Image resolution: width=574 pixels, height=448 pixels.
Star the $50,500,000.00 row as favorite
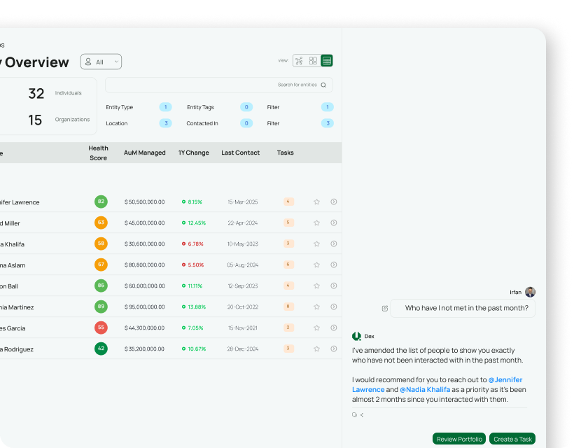click(x=316, y=202)
